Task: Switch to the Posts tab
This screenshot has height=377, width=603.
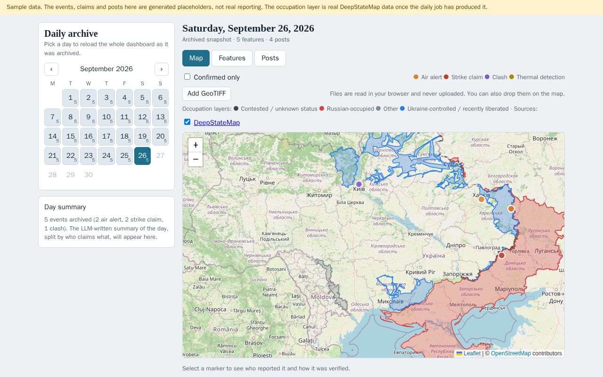Action: [x=270, y=58]
